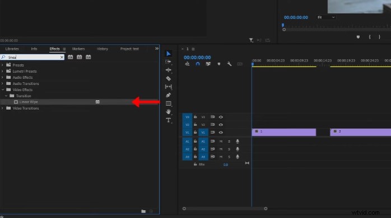Close the sequence 1 timeline tab
Image resolution: width=391 pixels, height=218 pixels.
pos(183,49)
